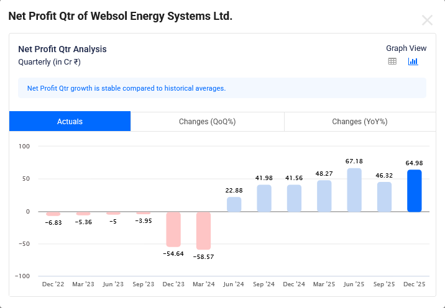This screenshot has width=445, height=308.
Task: Click the 22.88 value label
Action: (x=234, y=190)
